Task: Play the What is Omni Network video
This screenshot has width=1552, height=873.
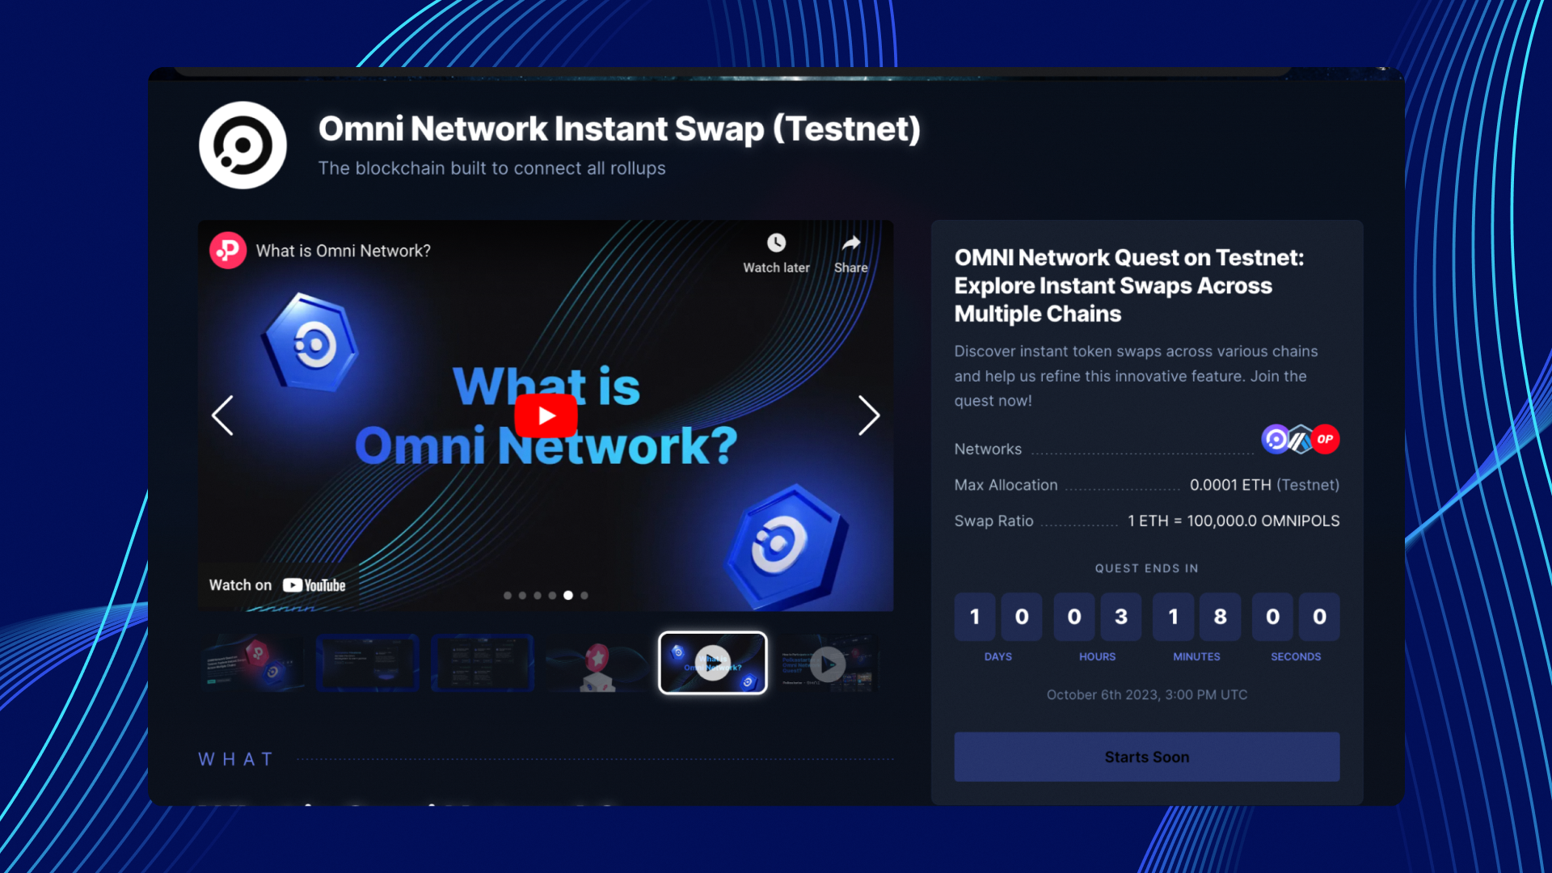Action: [546, 415]
